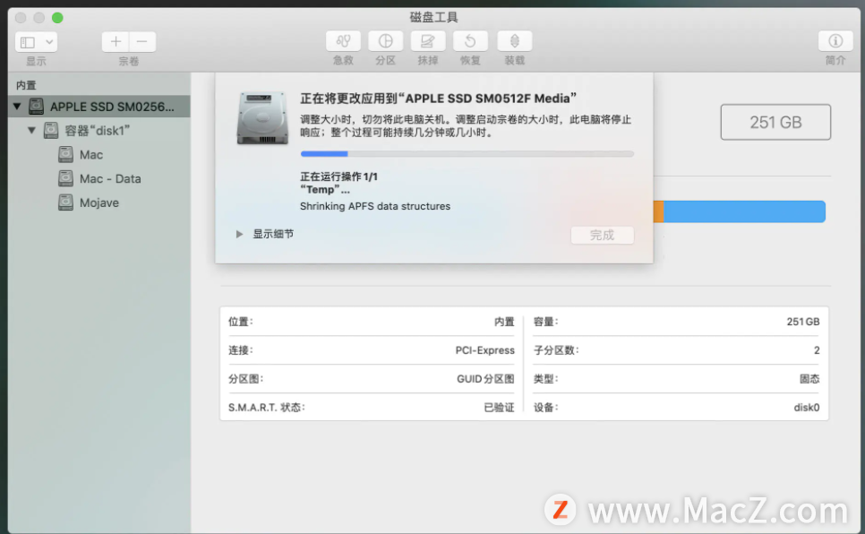Click the Erase (抹掉) toolbar icon
Screen dimensions: 865x534
click(x=427, y=41)
